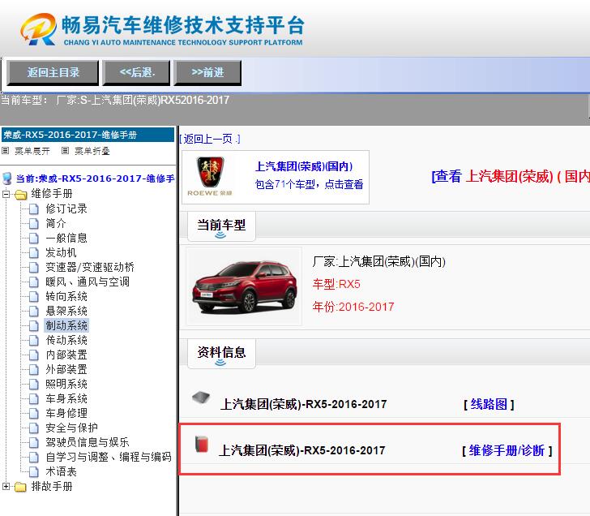Click the computer icon beside 当前:荣威-RX5

coord(7,178)
